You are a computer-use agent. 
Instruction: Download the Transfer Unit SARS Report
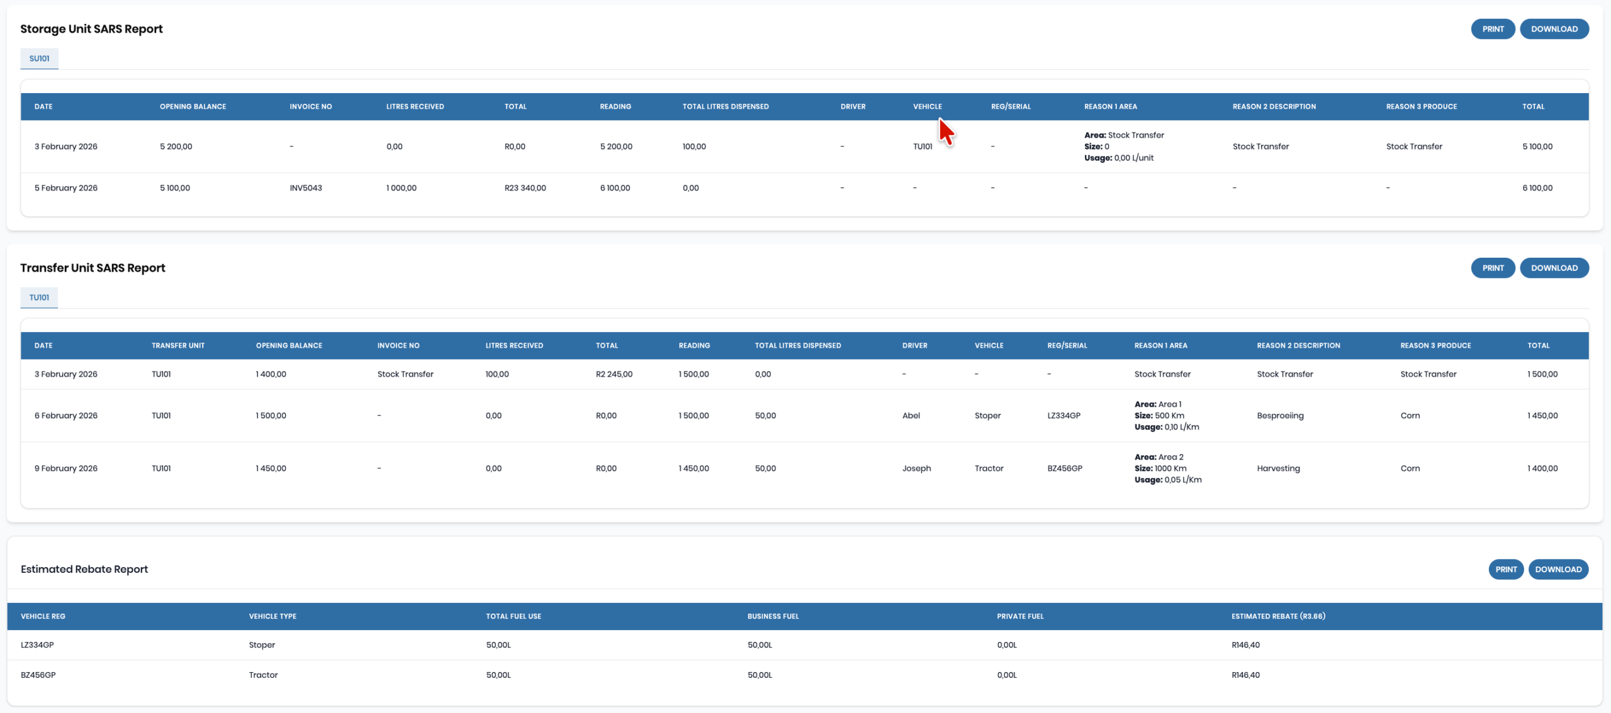(1554, 268)
